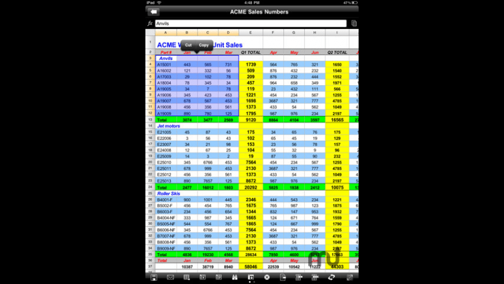
Task: Click Q2 total 16565
Action: [337, 120]
